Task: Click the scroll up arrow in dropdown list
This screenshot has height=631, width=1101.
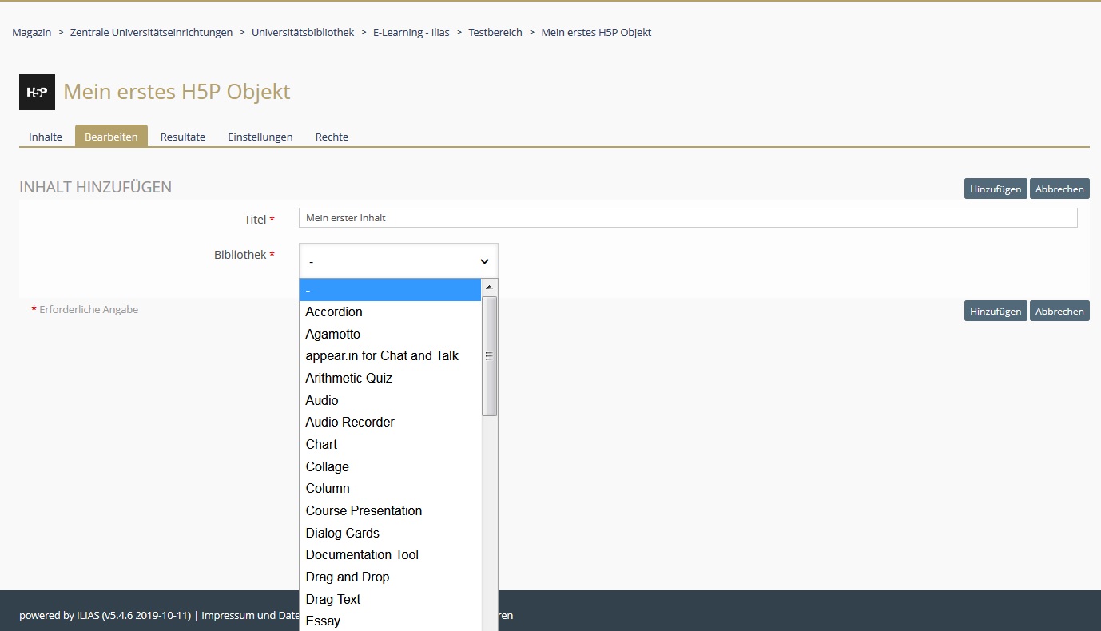Action: pos(490,287)
